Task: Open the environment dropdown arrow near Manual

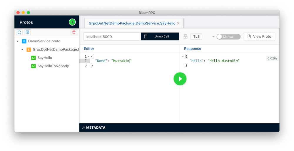Action: point(213,37)
